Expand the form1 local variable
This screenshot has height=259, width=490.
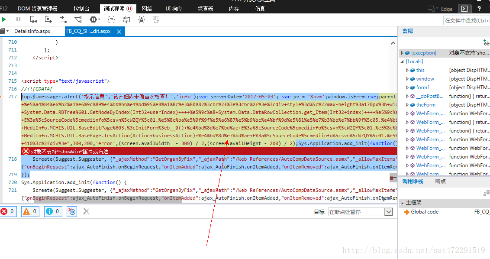(407, 87)
